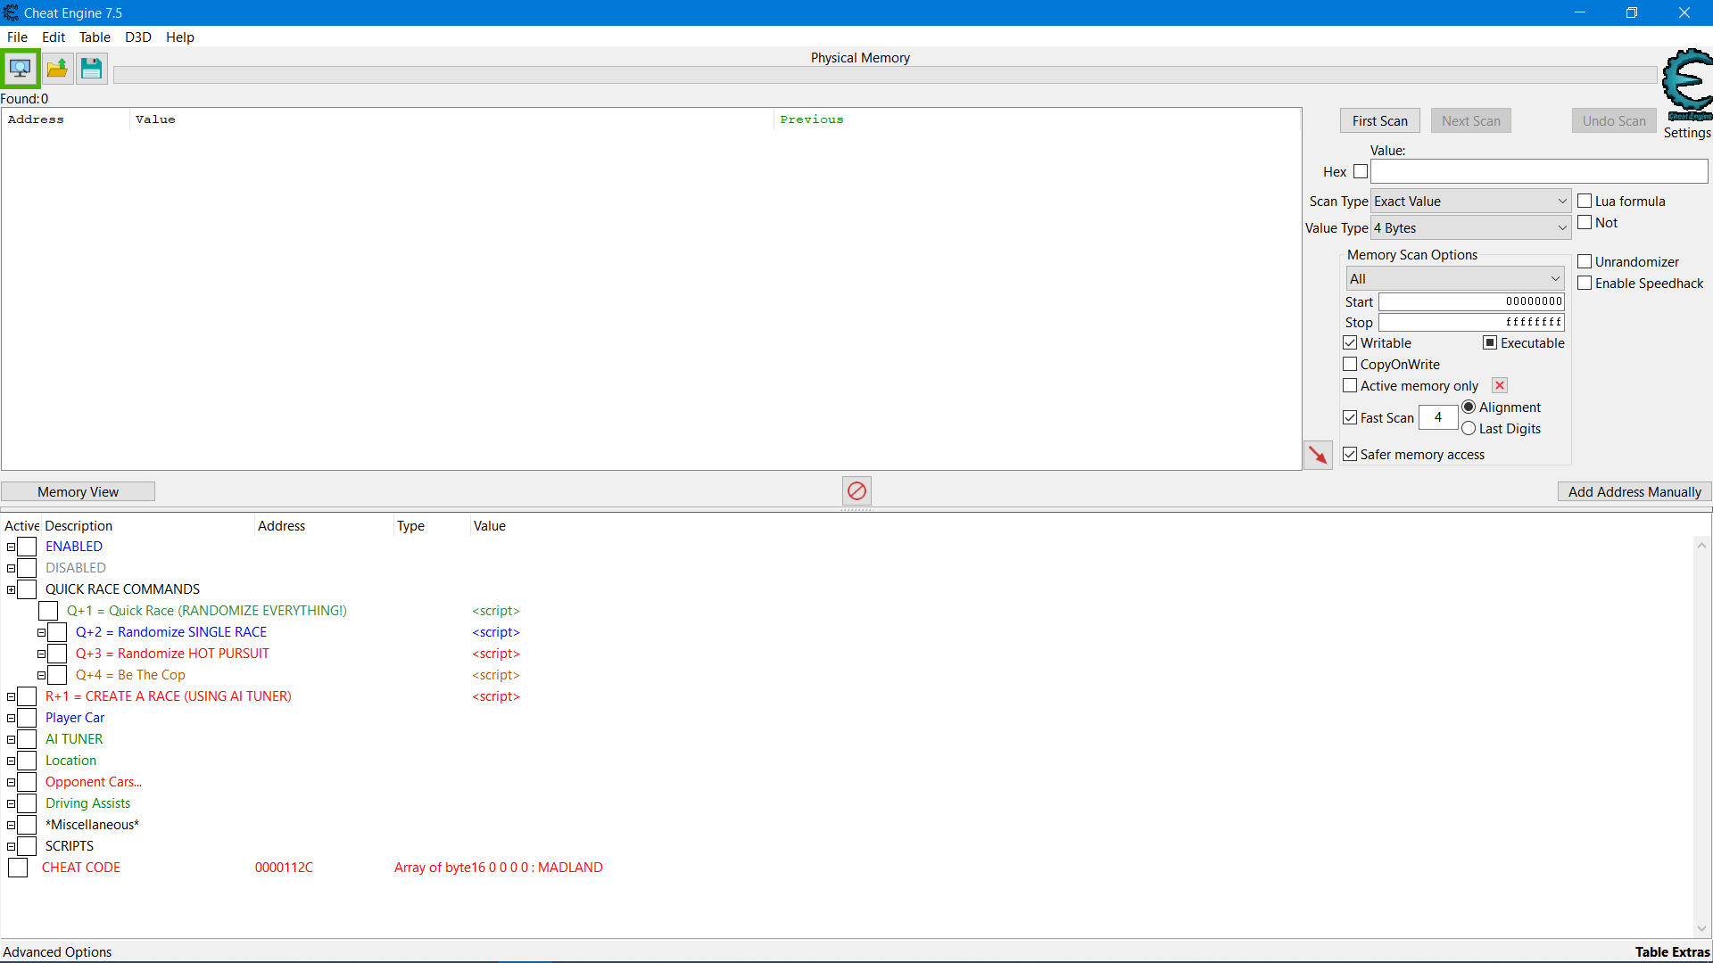This screenshot has width=1713, height=963.
Task: Click red X beside Active memory only
Action: tap(1500, 385)
